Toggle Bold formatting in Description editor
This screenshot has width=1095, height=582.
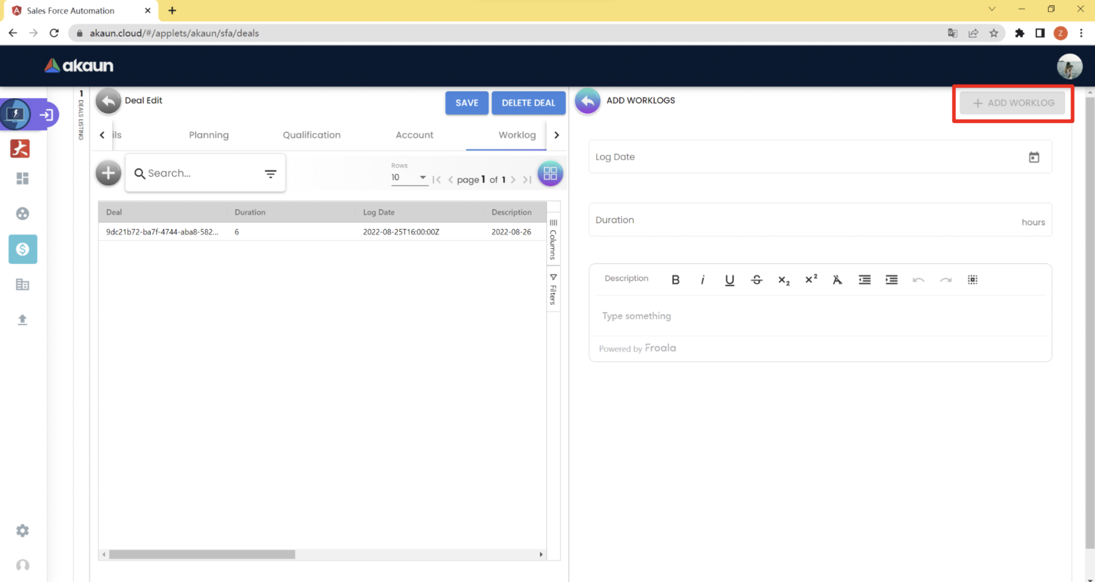coord(675,280)
